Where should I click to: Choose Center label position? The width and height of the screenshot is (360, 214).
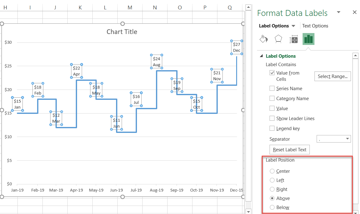pos(272,171)
